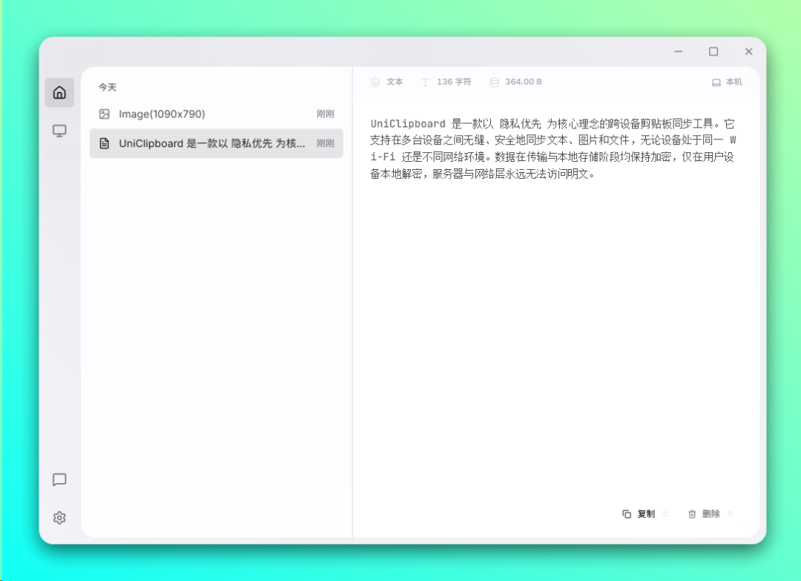This screenshot has width=801, height=581.
Task: Click the 本机 device label
Action: (734, 82)
